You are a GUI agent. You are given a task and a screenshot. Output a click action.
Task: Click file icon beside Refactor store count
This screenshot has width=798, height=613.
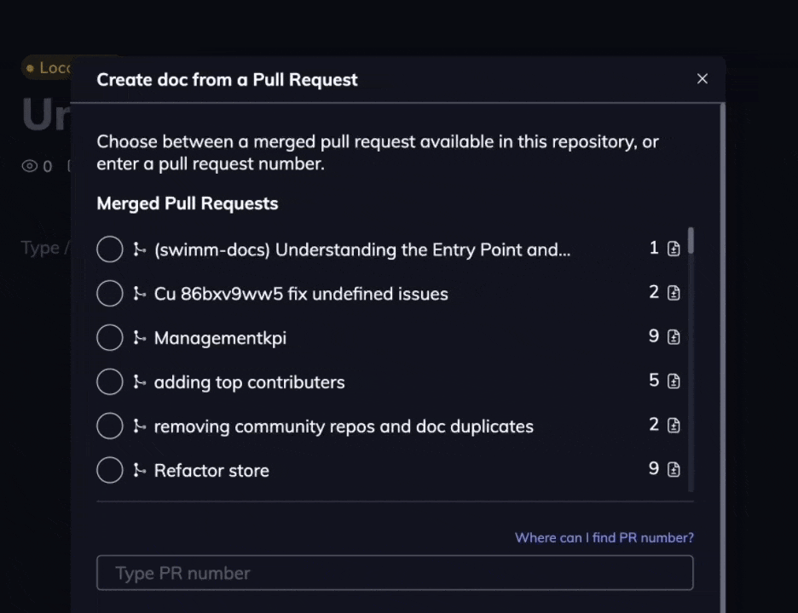(x=674, y=469)
